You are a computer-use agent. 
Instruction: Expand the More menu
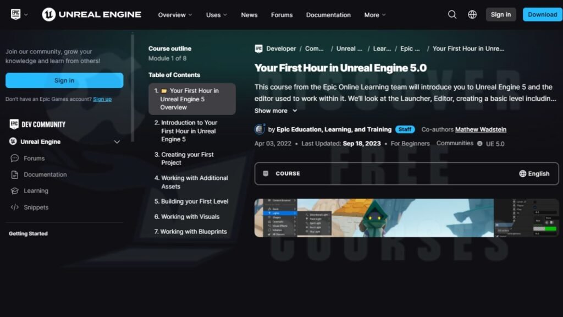pyautogui.click(x=375, y=15)
